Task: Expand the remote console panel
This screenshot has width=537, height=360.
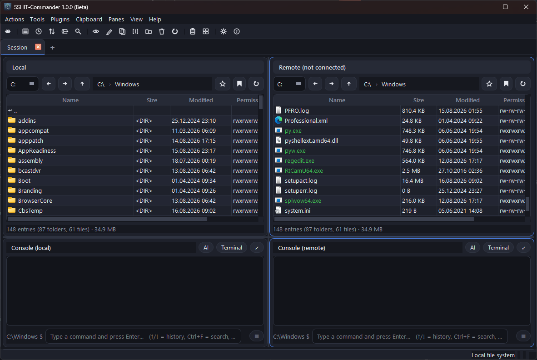Action: coord(524,248)
